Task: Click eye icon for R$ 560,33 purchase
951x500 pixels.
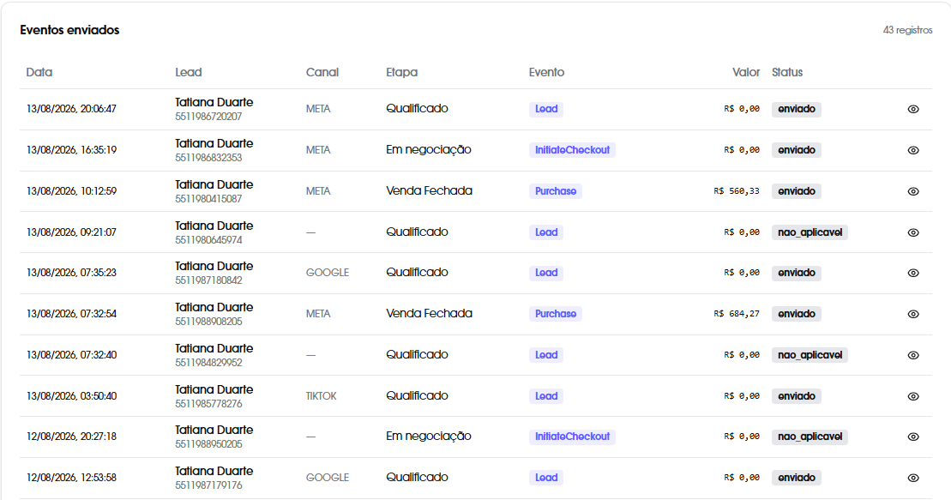Action: tap(912, 191)
